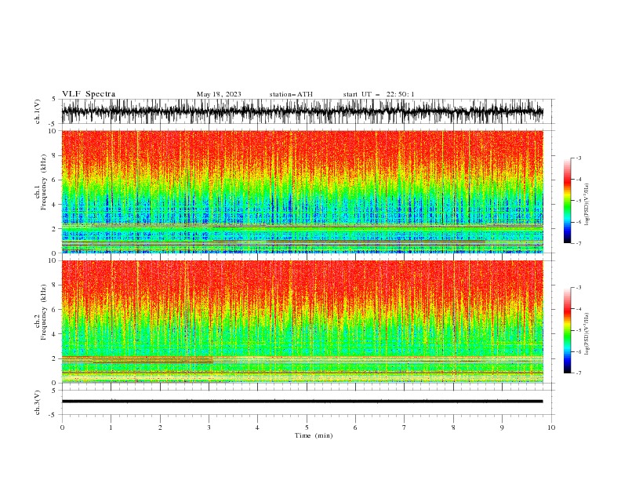Image resolution: width=621 pixels, height=480 pixels.
Task: Click the VLF Spectra title text
Action: point(89,94)
